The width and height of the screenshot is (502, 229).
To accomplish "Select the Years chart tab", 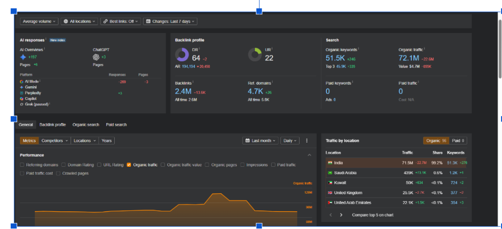I will [106, 141].
